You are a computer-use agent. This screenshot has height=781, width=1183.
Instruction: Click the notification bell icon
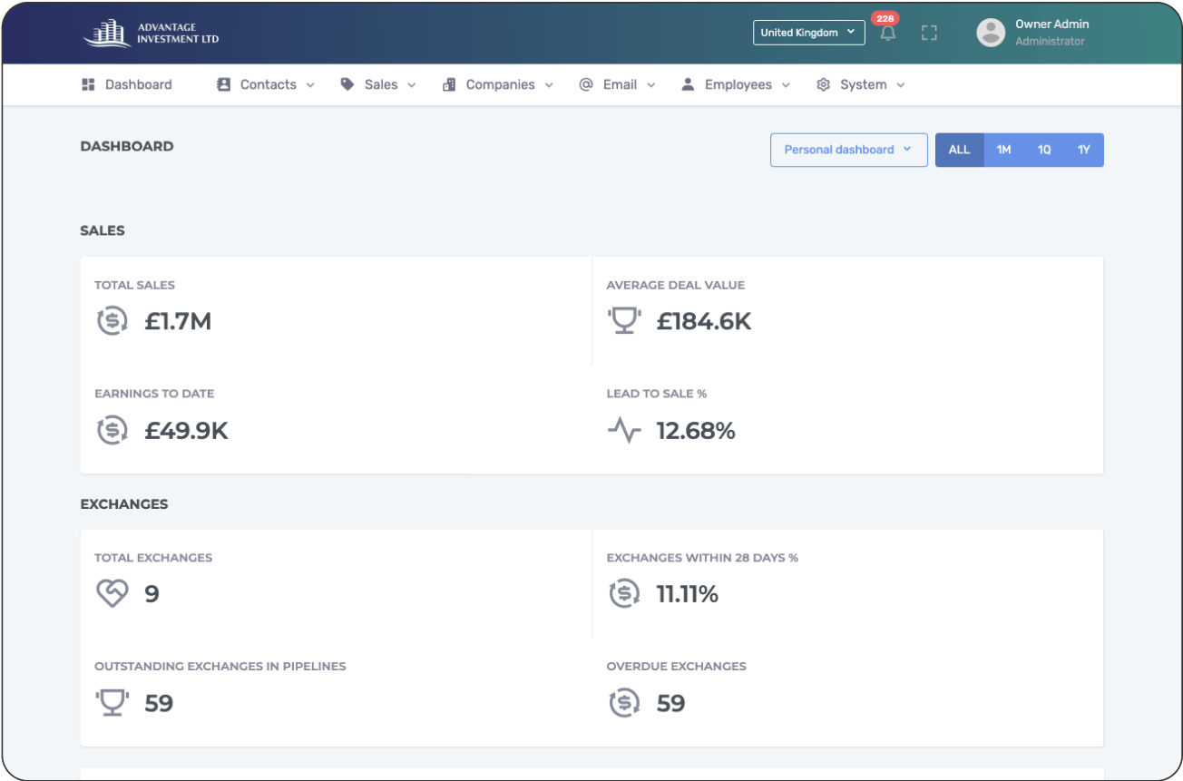(x=887, y=34)
